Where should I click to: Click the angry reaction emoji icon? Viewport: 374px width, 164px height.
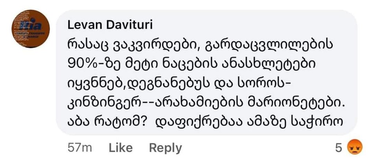pyautogui.click(x=353, y=148)
